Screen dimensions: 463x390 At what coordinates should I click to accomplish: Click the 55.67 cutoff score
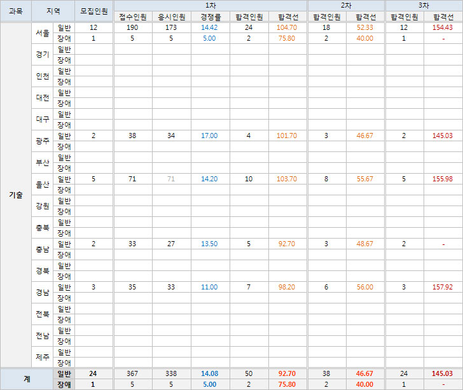tap(365, 179)
